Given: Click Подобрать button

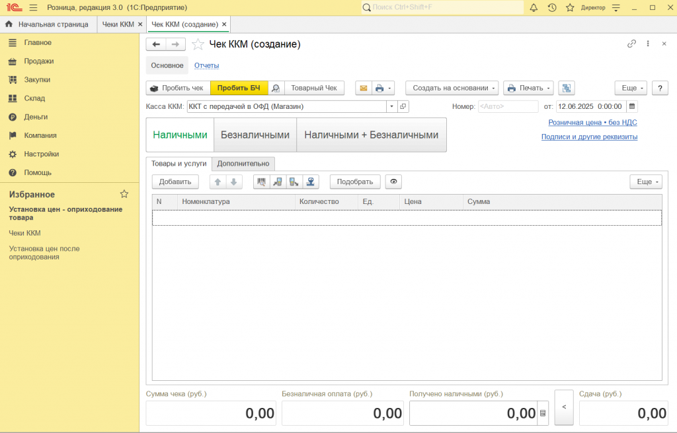Looking at the screenshot, I should tap(355, 182).
